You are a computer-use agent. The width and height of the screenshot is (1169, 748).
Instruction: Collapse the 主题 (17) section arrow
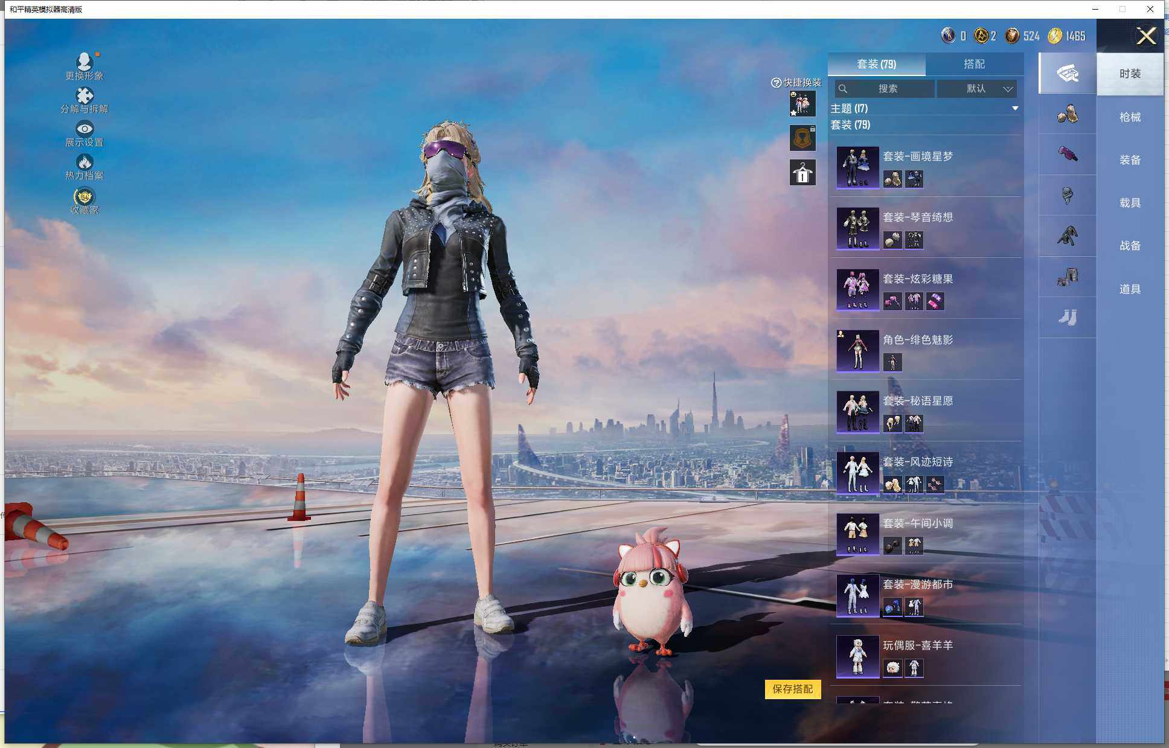coord(1015,109)
